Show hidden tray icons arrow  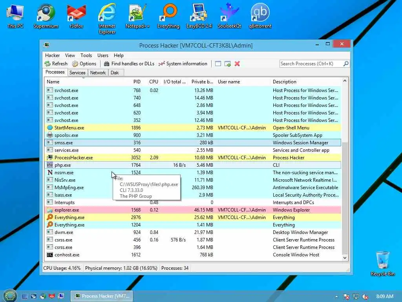tap(336, 296)
